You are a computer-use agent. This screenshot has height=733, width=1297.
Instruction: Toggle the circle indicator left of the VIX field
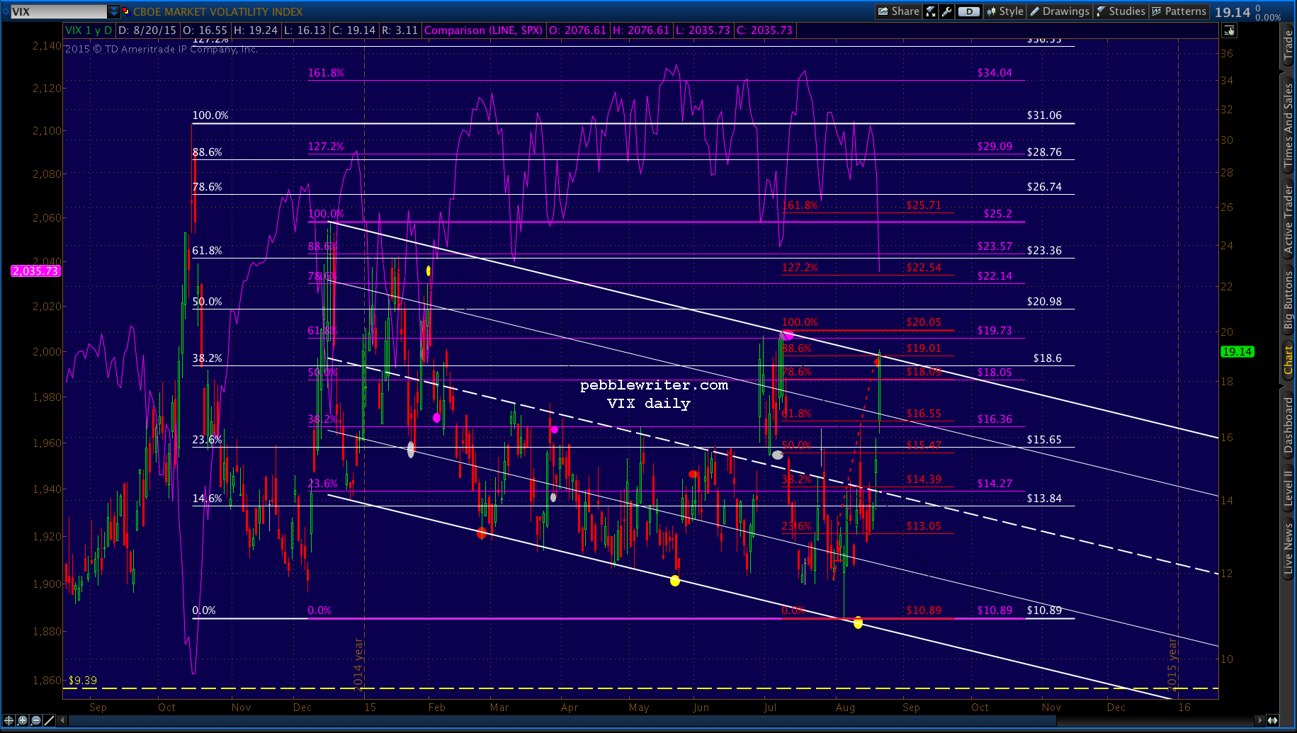[6, 11]
